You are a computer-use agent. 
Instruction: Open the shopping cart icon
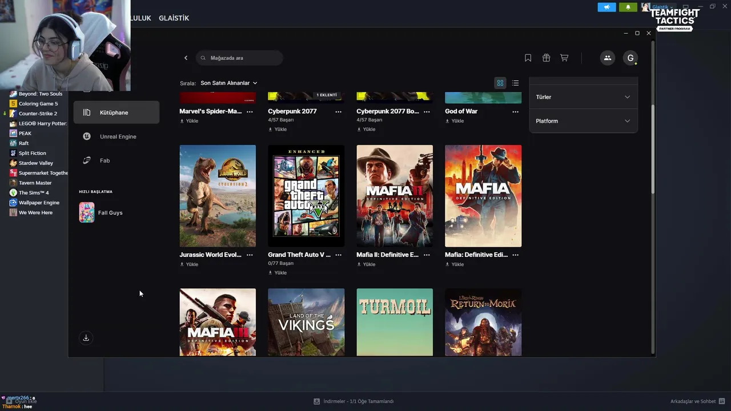pos(564,58)
